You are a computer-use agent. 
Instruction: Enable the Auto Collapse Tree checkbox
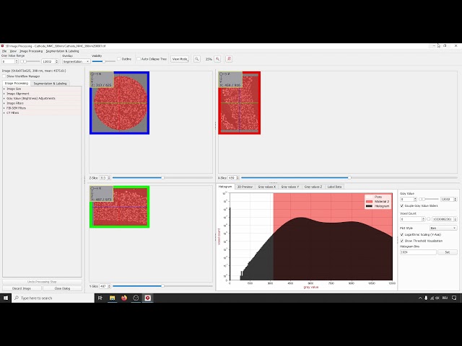(x=139, y=59)
